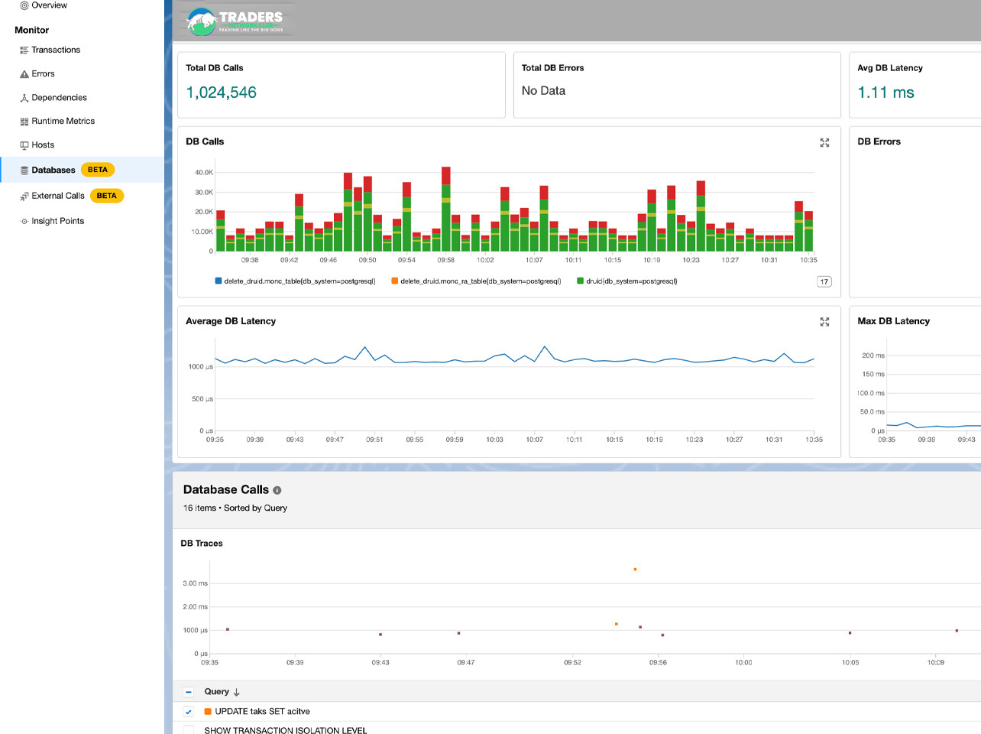Toggle the select-all checkbox in Query header

pyautogui.click(x=189, y=692)
